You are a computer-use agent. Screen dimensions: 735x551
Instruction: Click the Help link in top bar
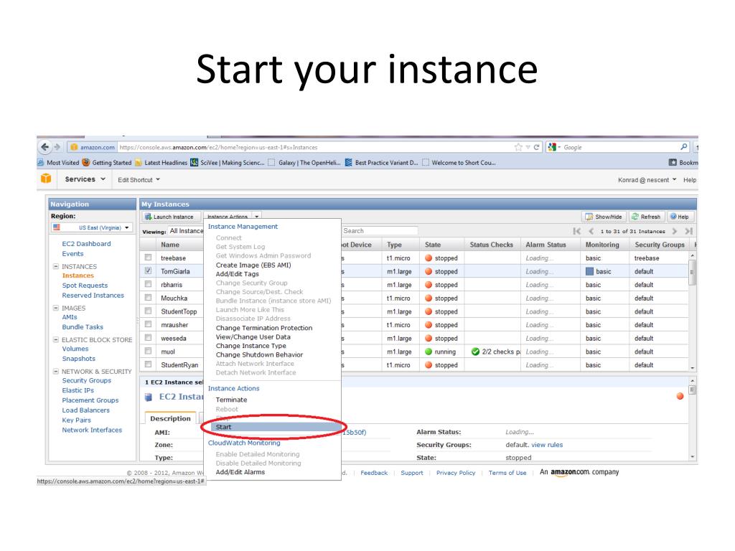(690, 180)
